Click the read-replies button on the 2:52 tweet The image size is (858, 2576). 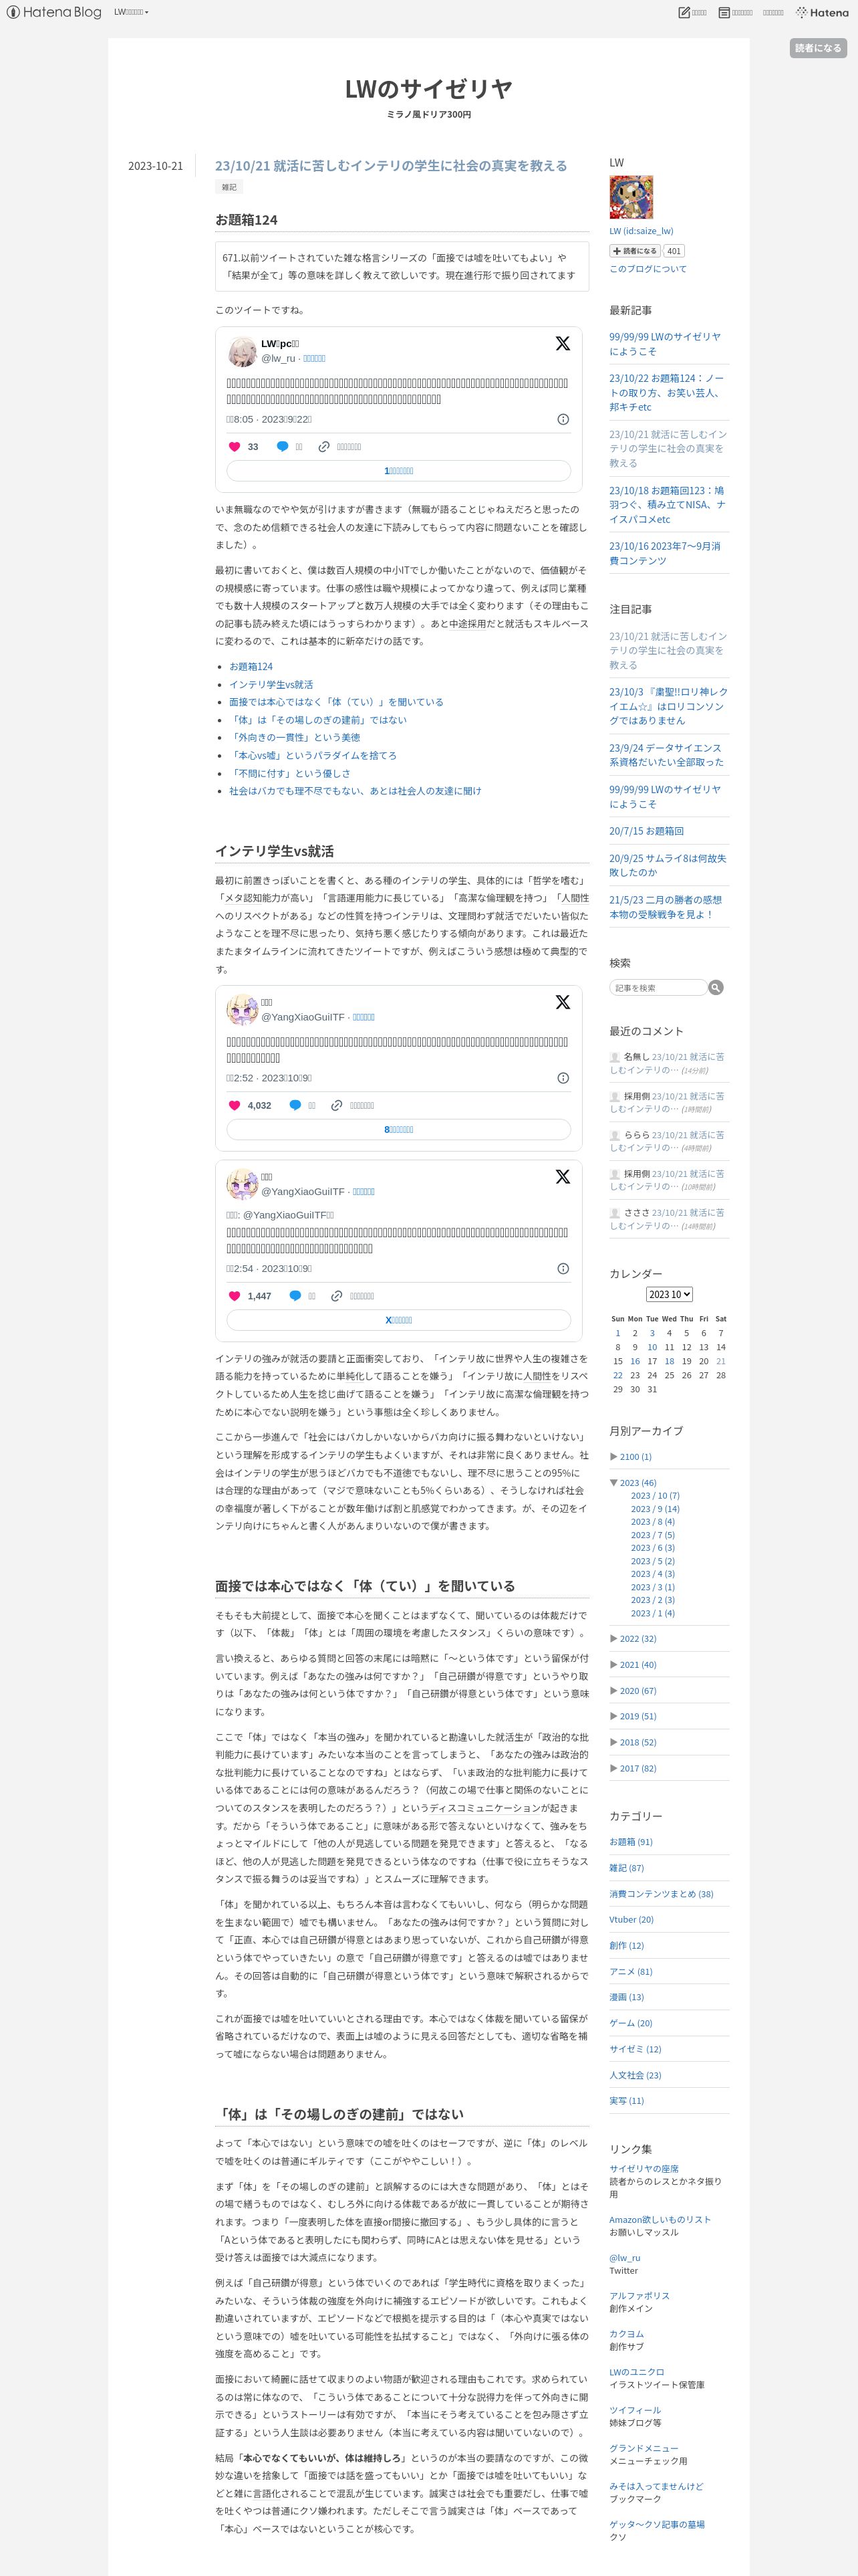click(x=398, y=1129)
